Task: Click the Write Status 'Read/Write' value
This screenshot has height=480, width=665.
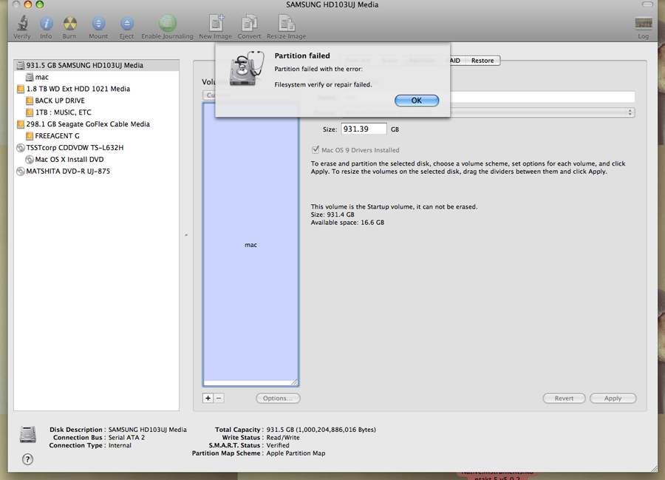Action: 283,438
